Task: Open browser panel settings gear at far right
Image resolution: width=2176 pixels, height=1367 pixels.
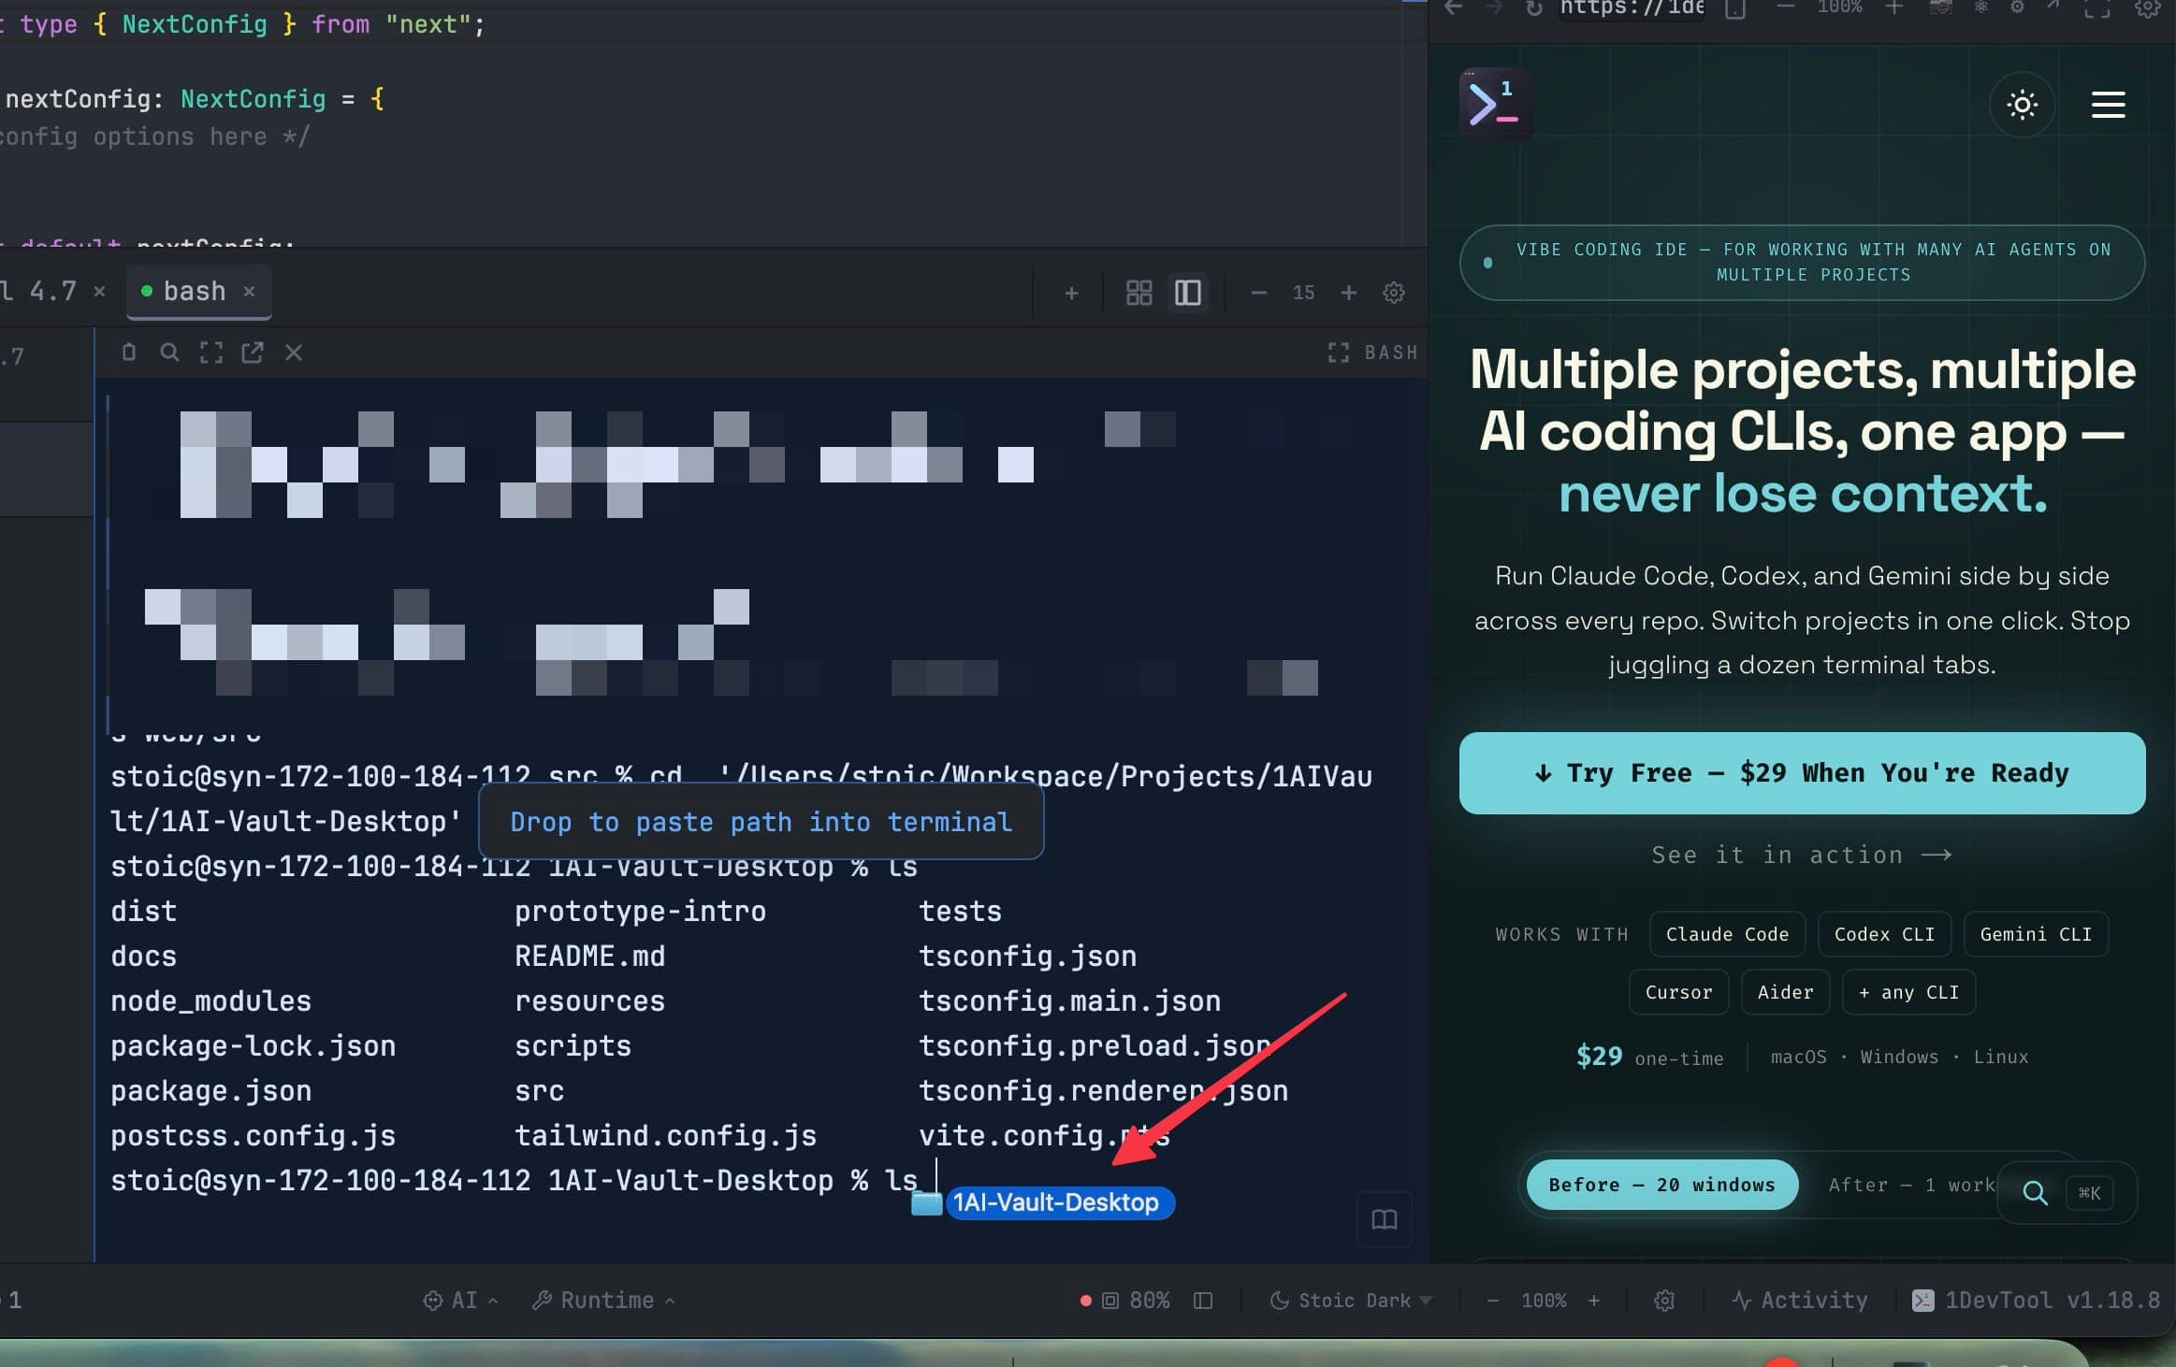Action: 2147,8
